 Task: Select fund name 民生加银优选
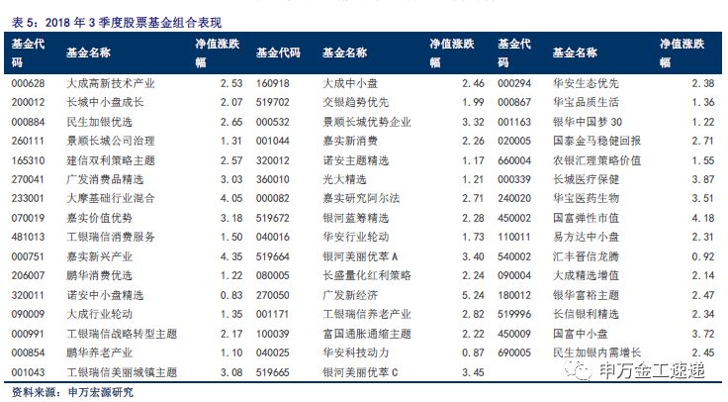click(99, 122)
